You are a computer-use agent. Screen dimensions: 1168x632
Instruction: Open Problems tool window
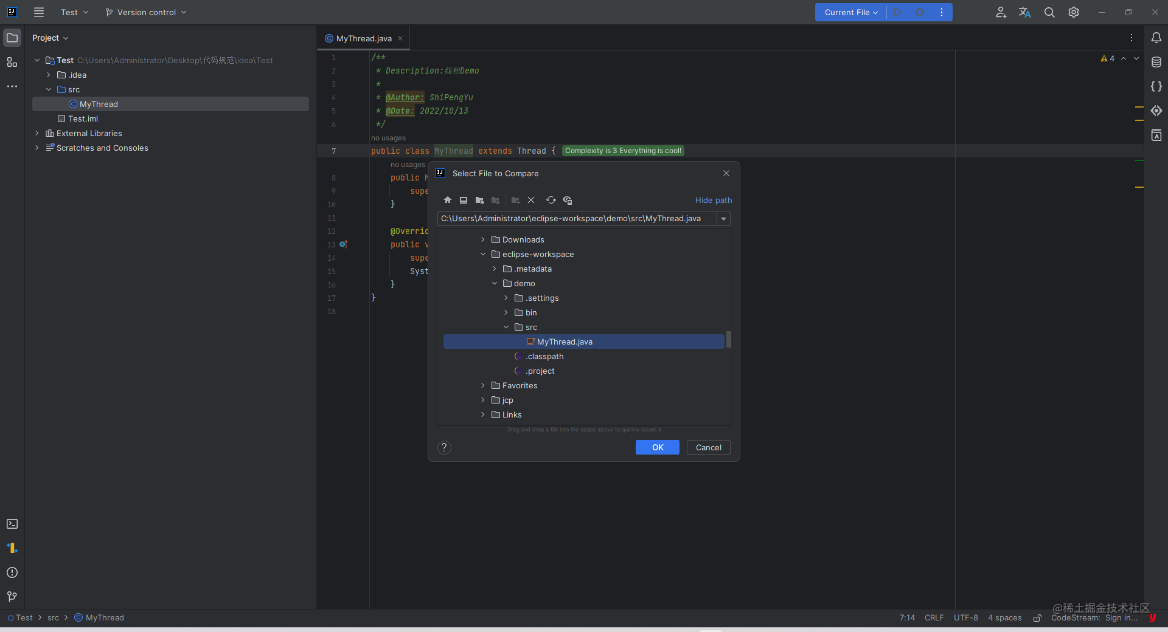[x=12, y=572]
